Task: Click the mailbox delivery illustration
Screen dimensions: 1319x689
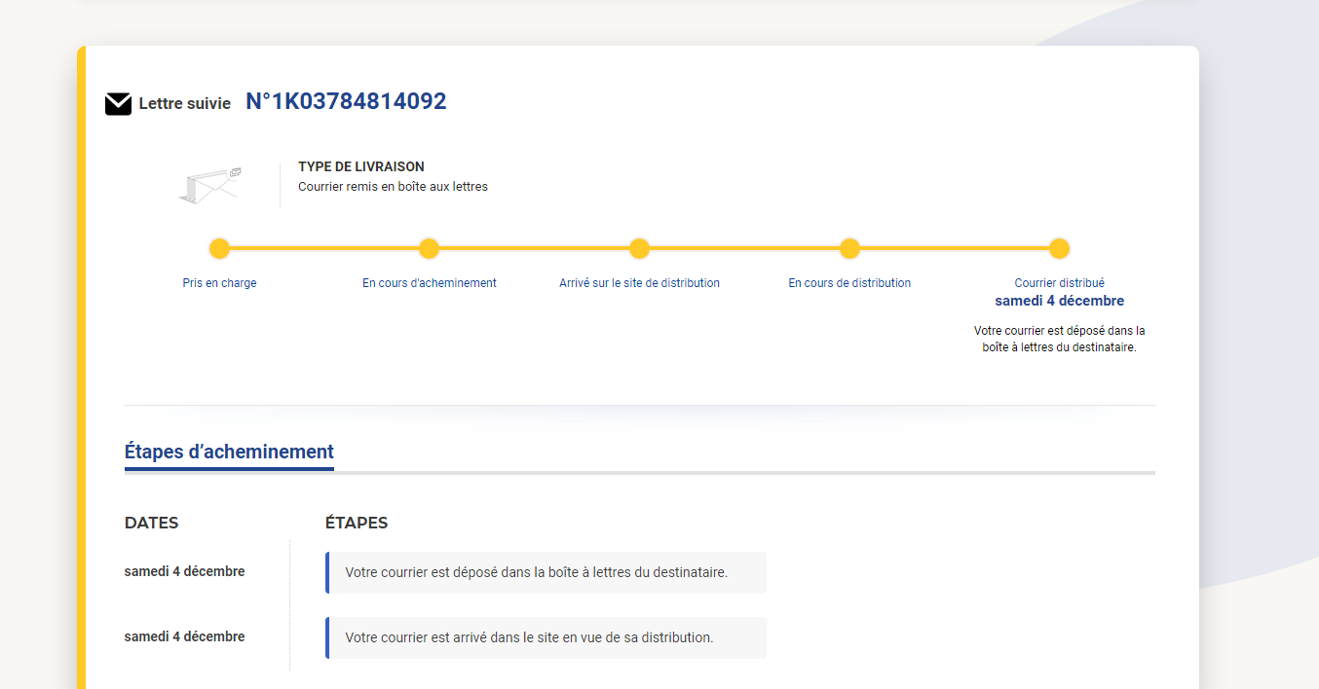Action: coord(210,185)
